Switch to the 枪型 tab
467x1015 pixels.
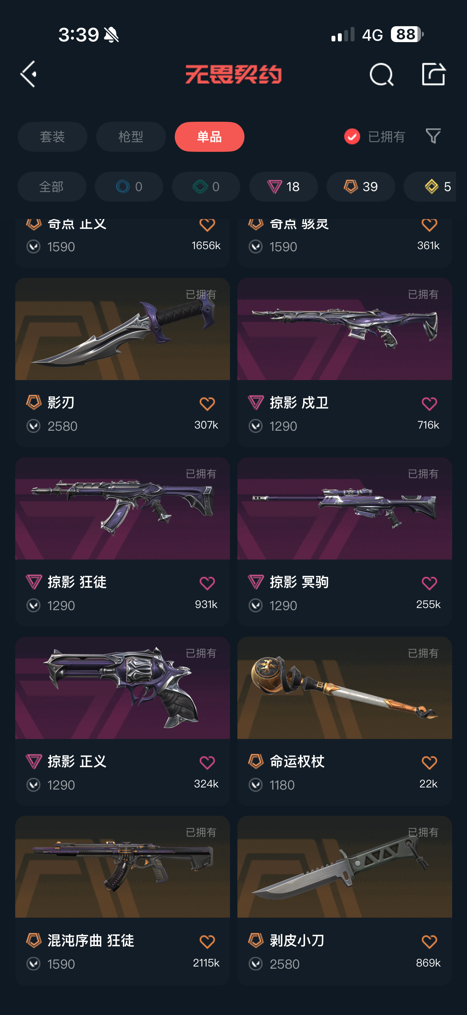point(131,137)
